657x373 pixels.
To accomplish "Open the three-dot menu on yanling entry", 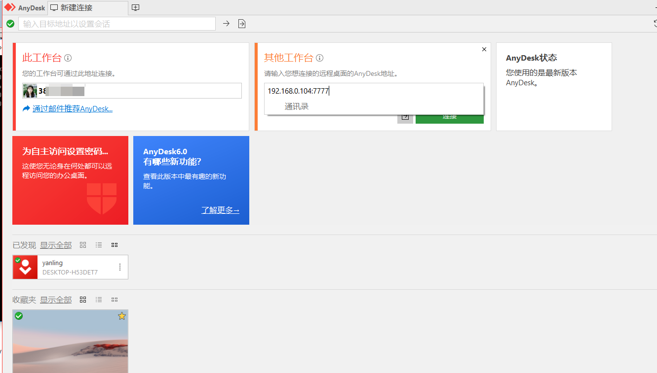I will pyautogui.click(x=120, y=267).
